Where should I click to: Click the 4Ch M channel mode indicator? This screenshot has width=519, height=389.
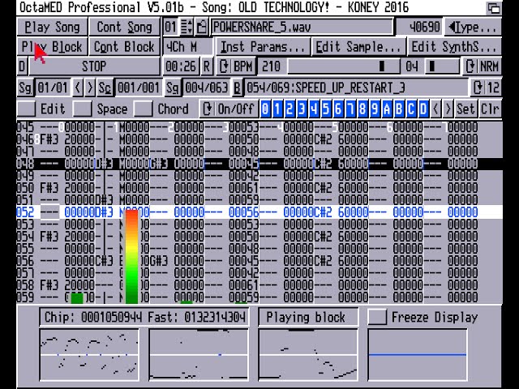(187, 47)
